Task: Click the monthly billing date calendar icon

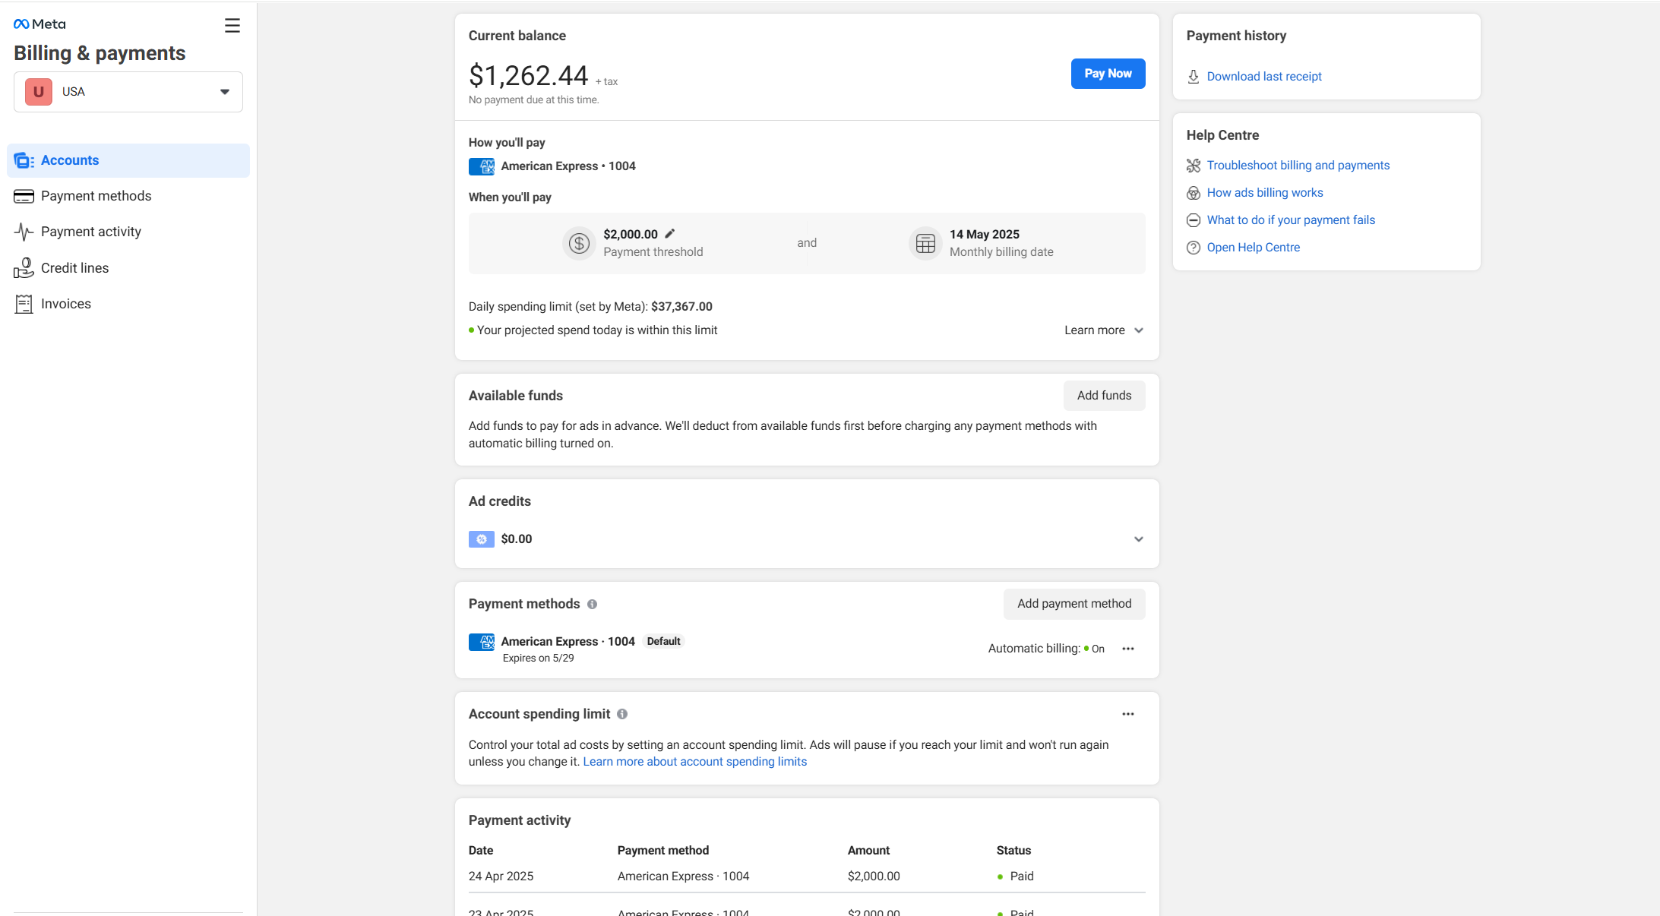Action: 925,244
